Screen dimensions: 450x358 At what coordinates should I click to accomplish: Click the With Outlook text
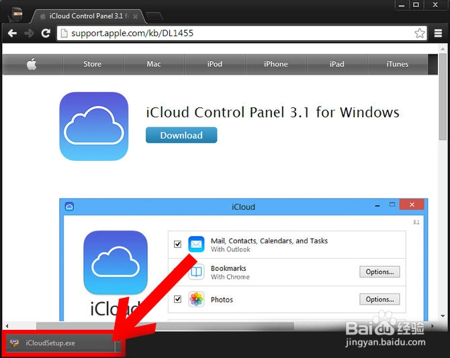click(x=230, y=249)
